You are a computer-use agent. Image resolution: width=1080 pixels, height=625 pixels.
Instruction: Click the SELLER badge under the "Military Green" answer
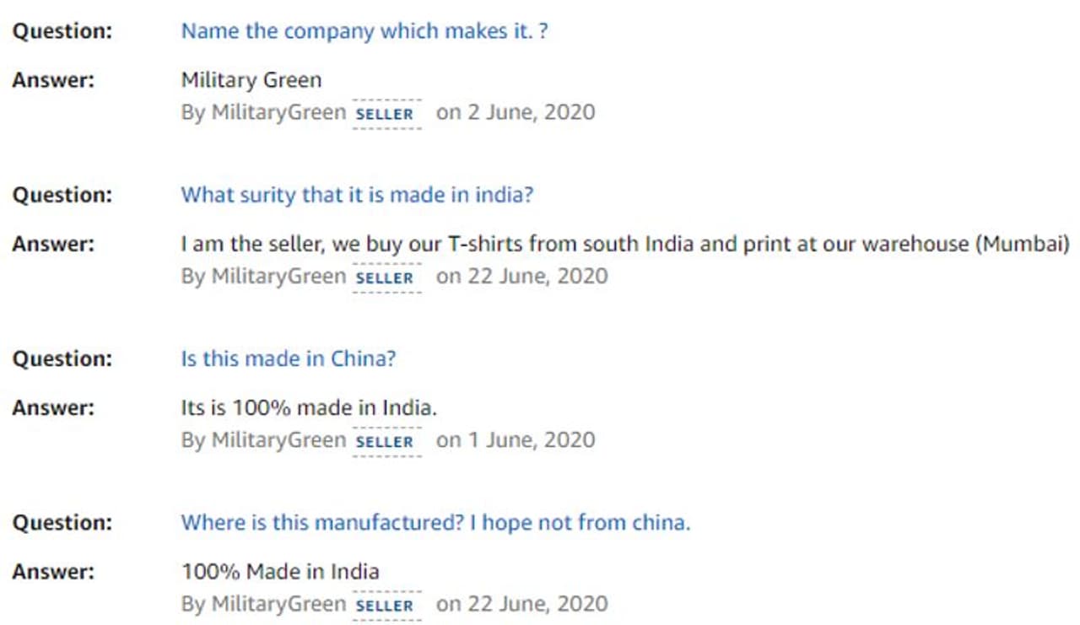tap(386, 114)
